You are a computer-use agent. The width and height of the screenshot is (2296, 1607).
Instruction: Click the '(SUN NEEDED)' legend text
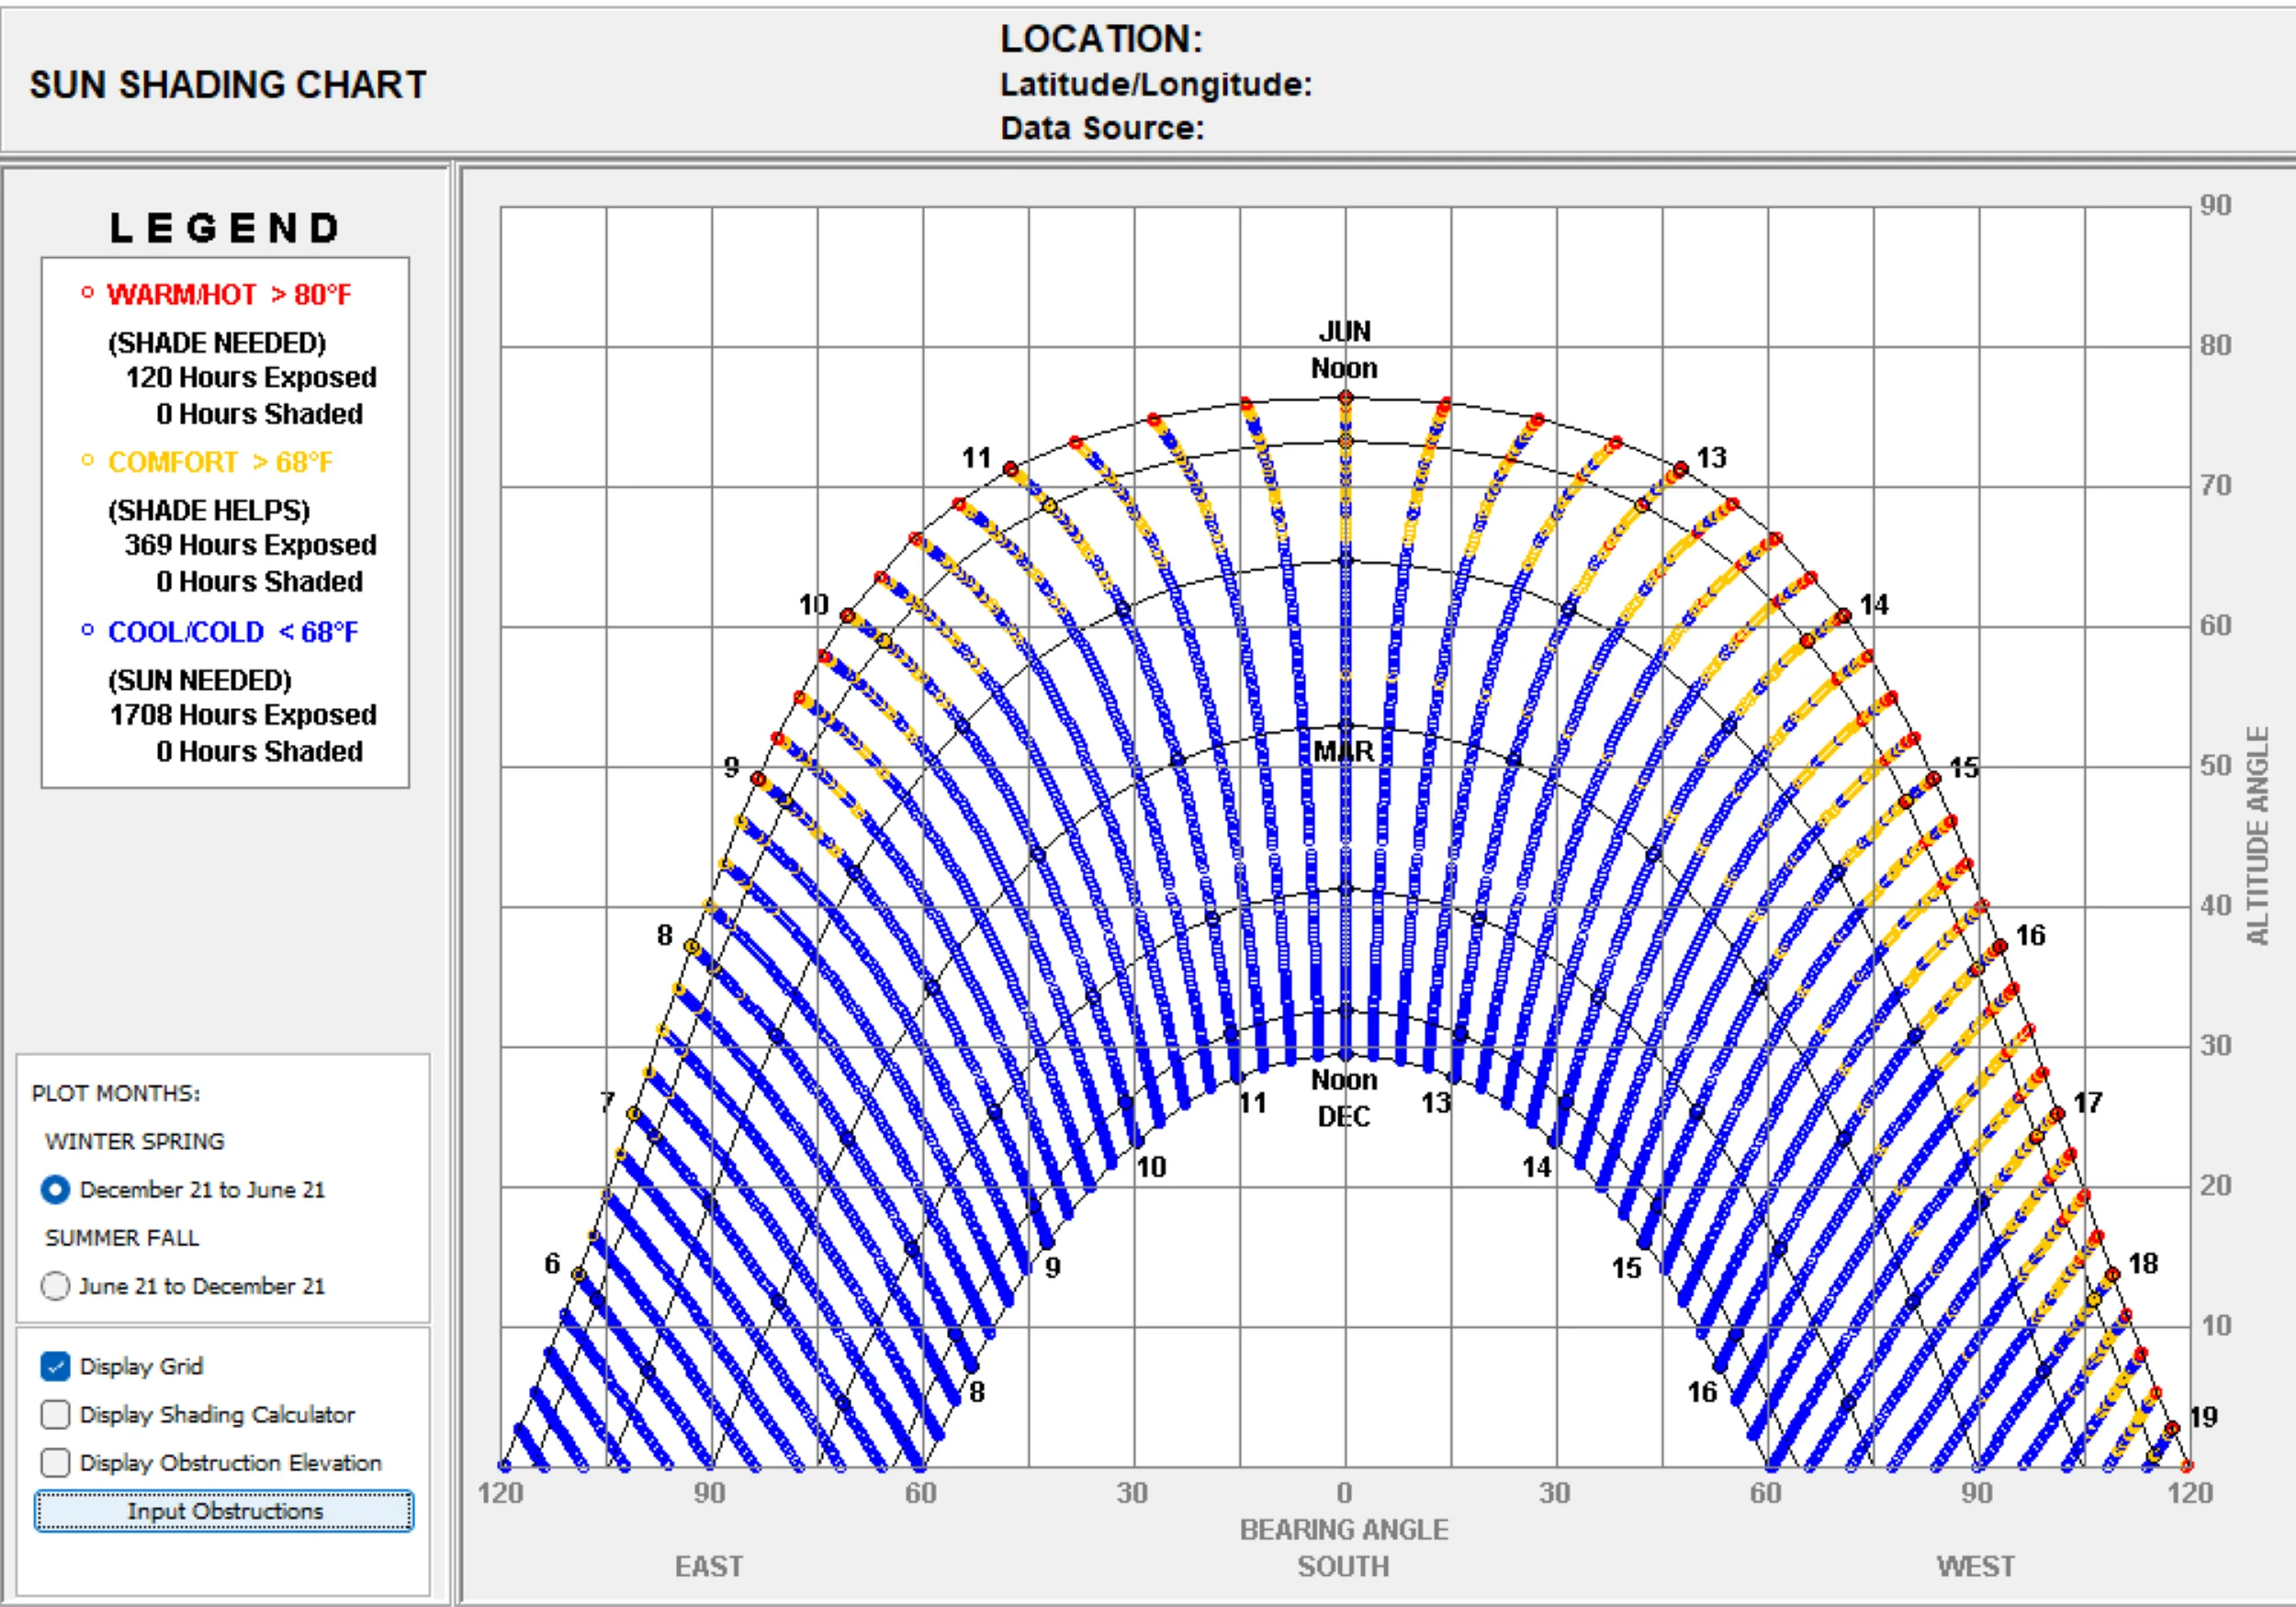point(200,680)
